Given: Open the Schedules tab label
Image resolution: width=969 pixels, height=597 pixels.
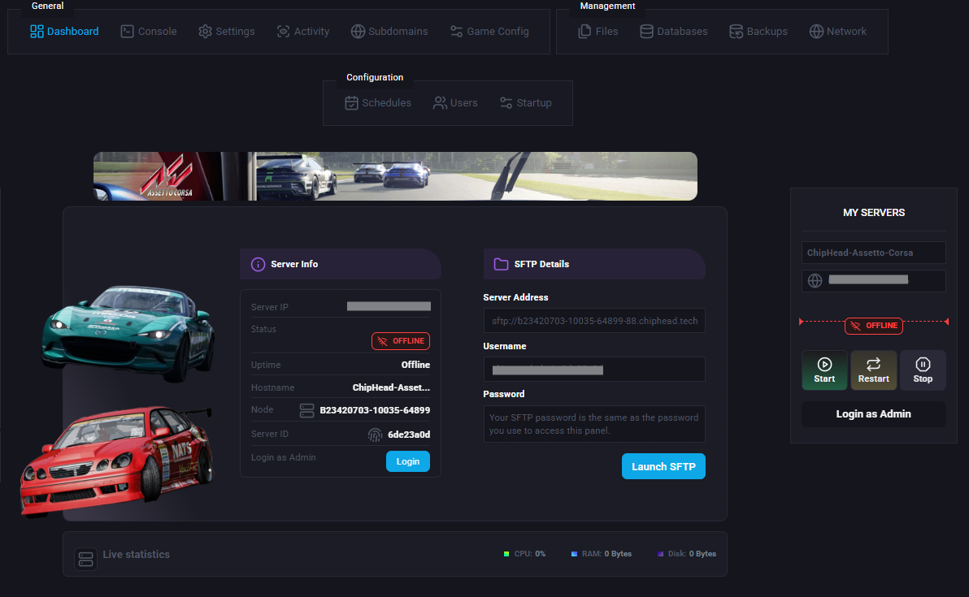Looking at the screenshot, I should [x=386, y=103].
